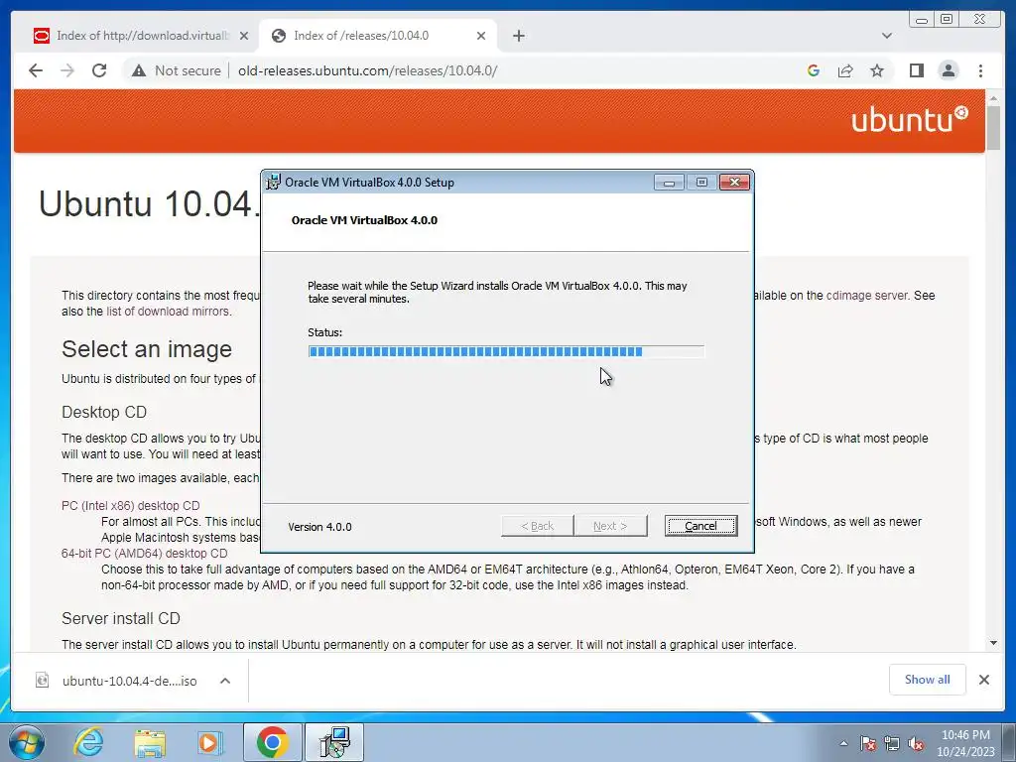This screenshot has width=1016, height=762.
Task: Click the scrollbar up arrow
Action: (993, 98)
